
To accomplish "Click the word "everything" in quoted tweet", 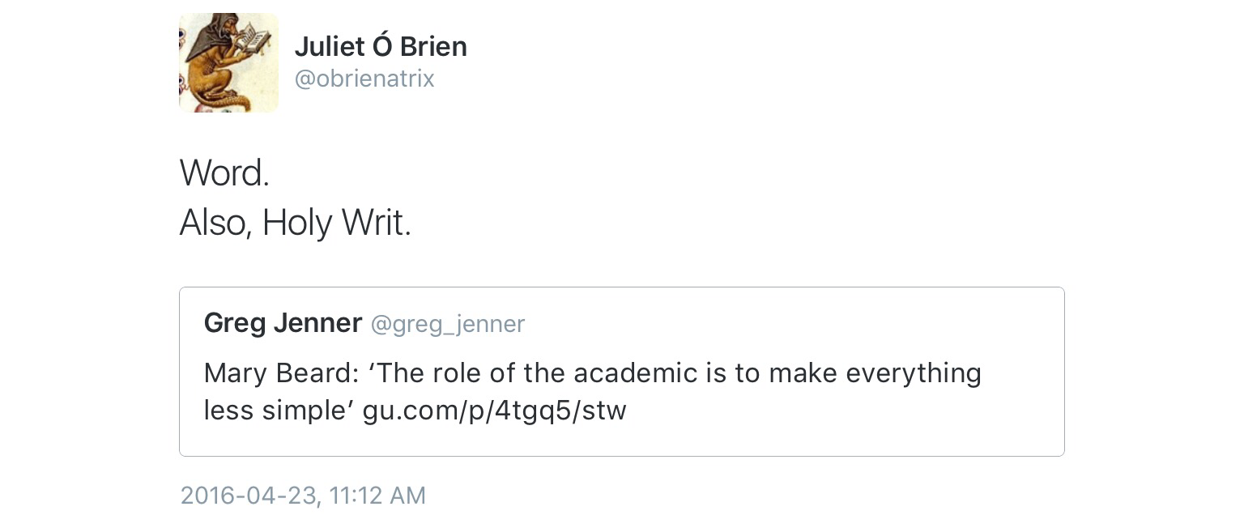I will click(914, 373).
